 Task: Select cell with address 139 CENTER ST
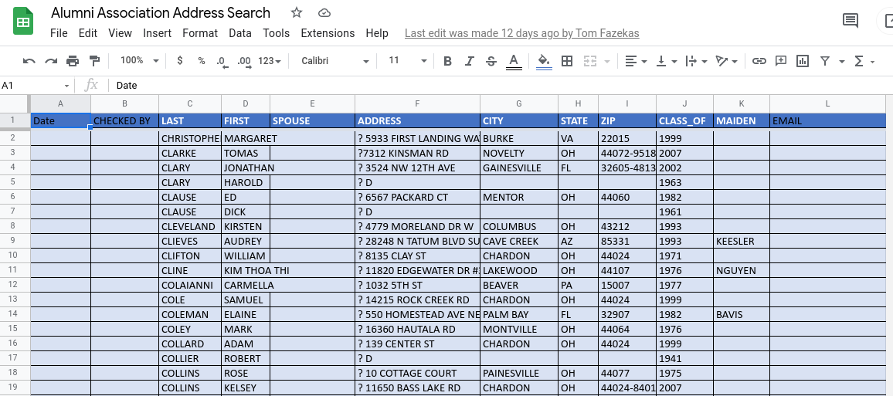(417, 344)
